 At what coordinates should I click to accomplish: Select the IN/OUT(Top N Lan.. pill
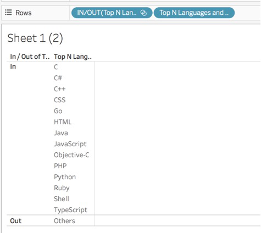(x=112, y=13)
